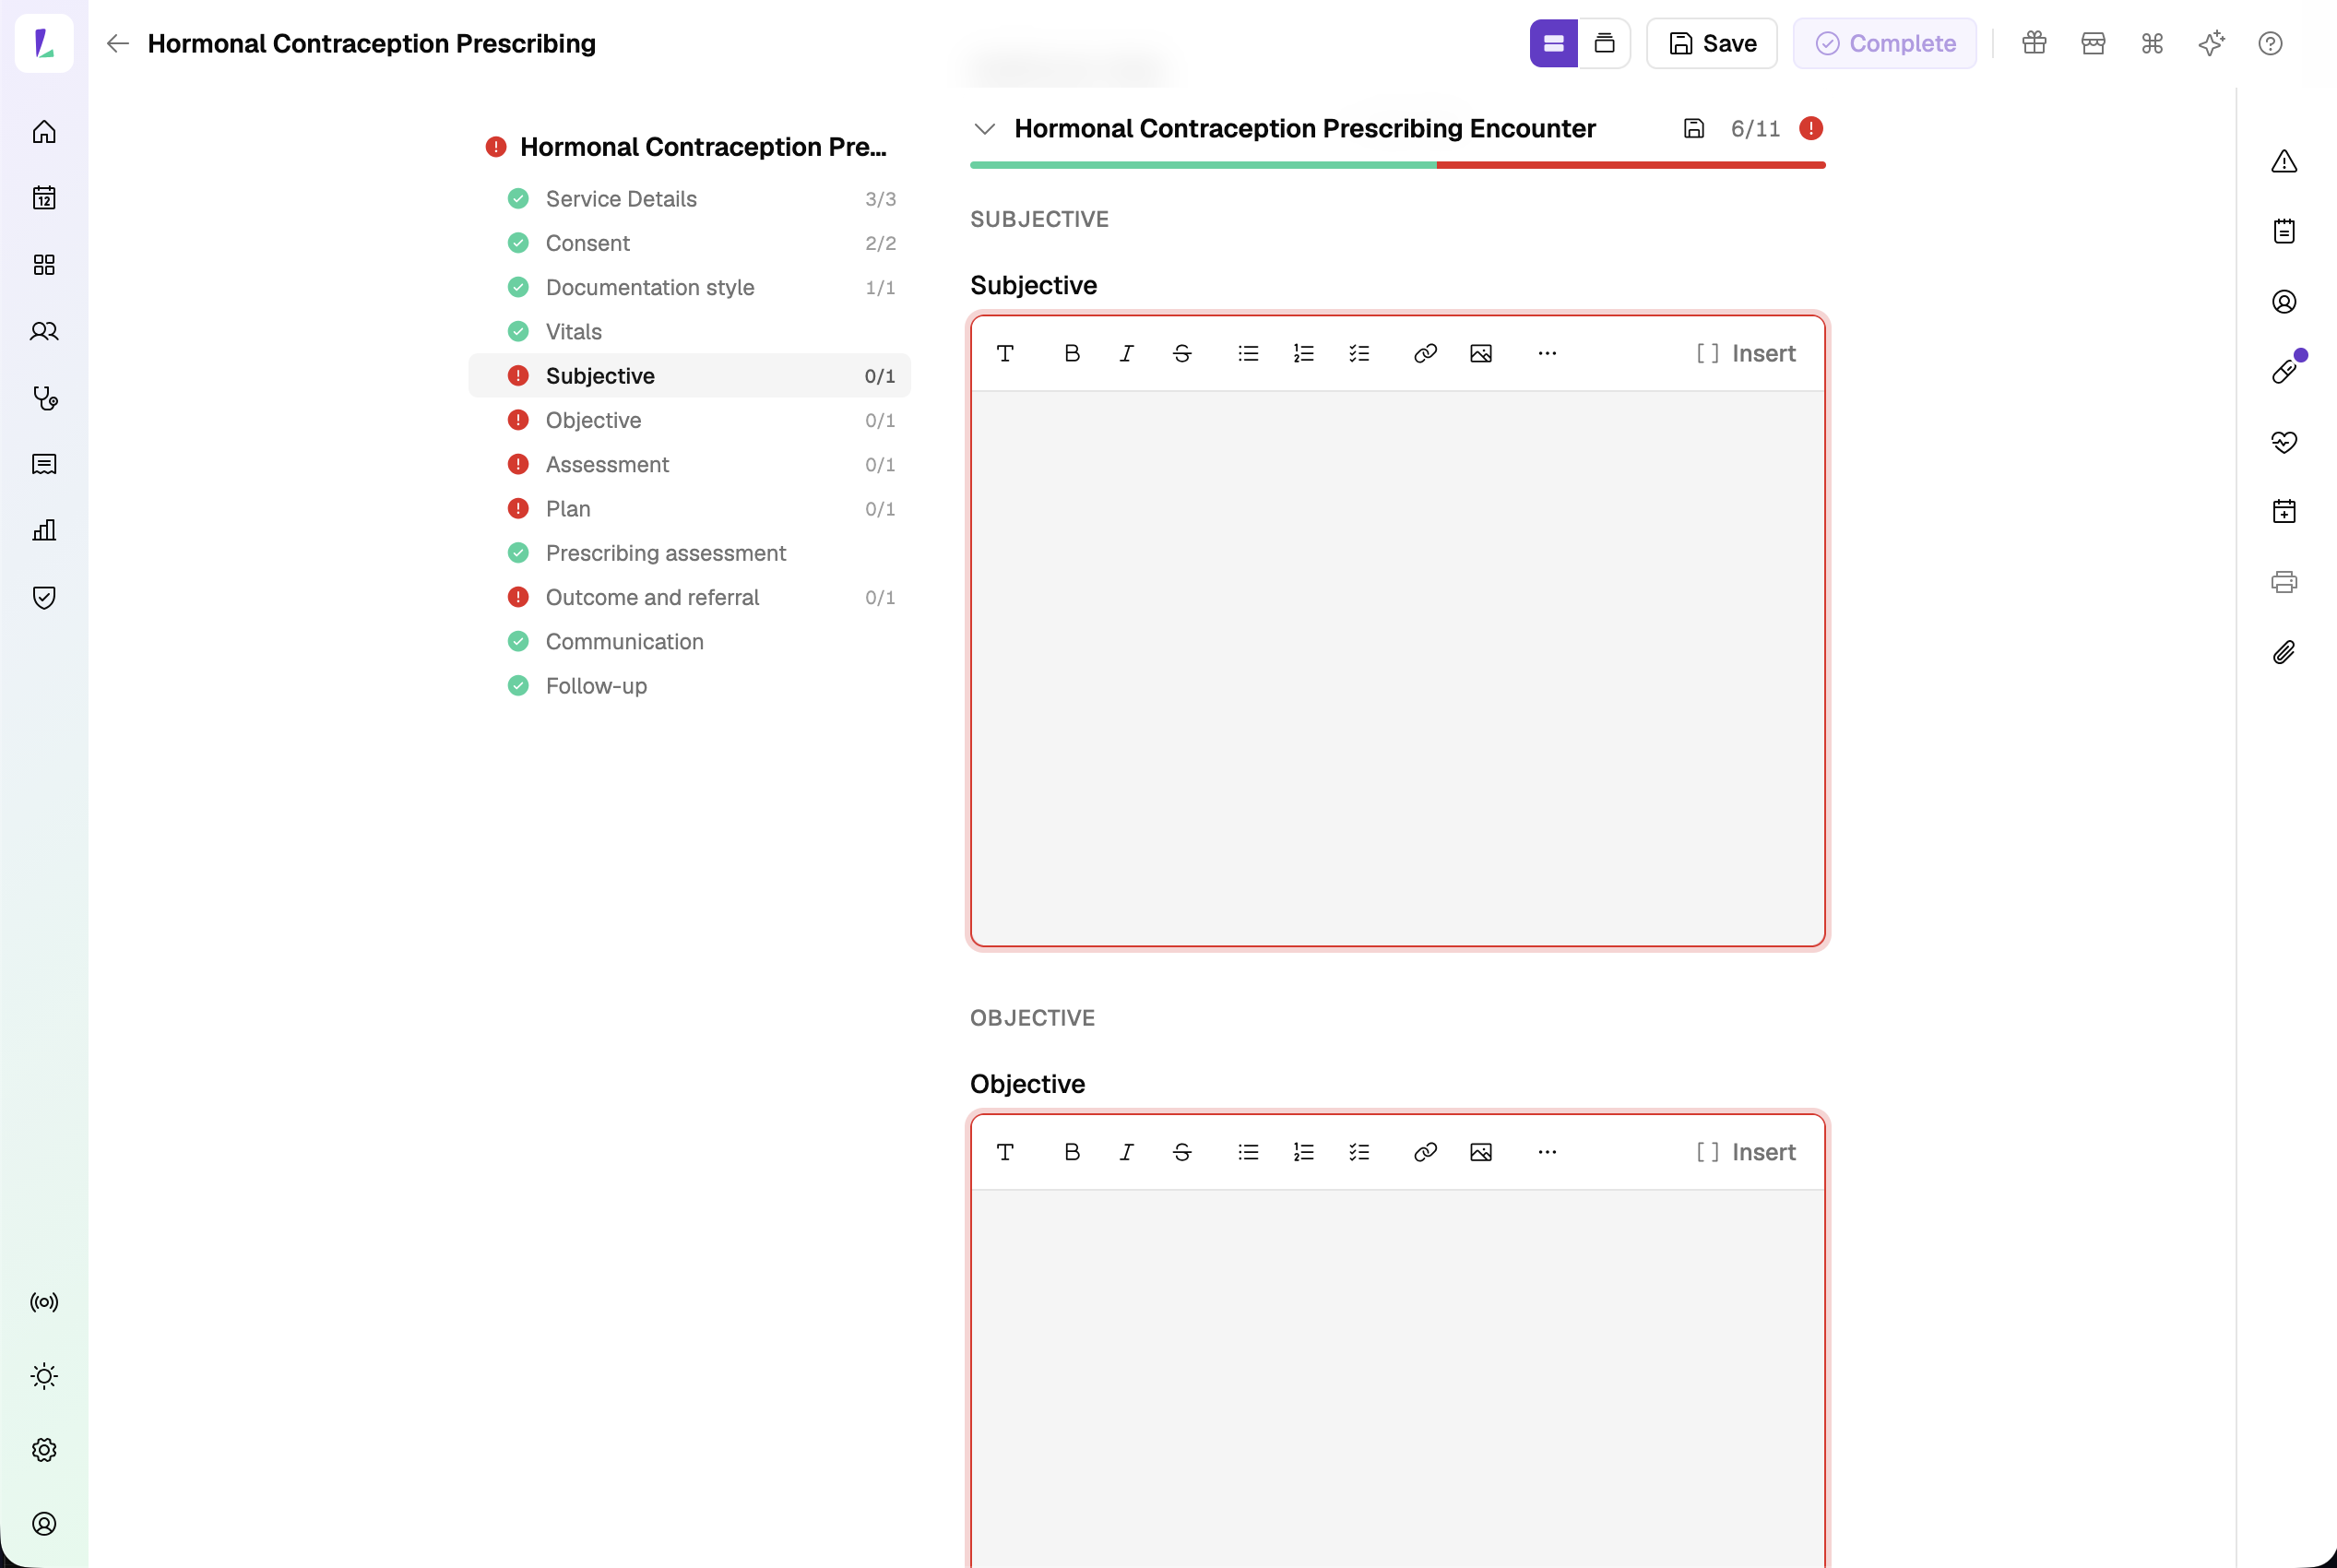
Task: Go to Service Details section
Action: tap(690, 199)
